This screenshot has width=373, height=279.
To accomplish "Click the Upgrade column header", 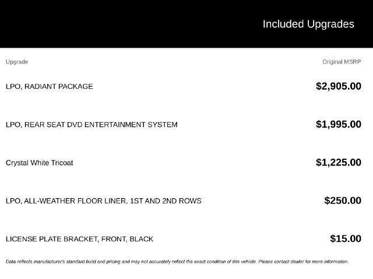I will coord(17,62).
